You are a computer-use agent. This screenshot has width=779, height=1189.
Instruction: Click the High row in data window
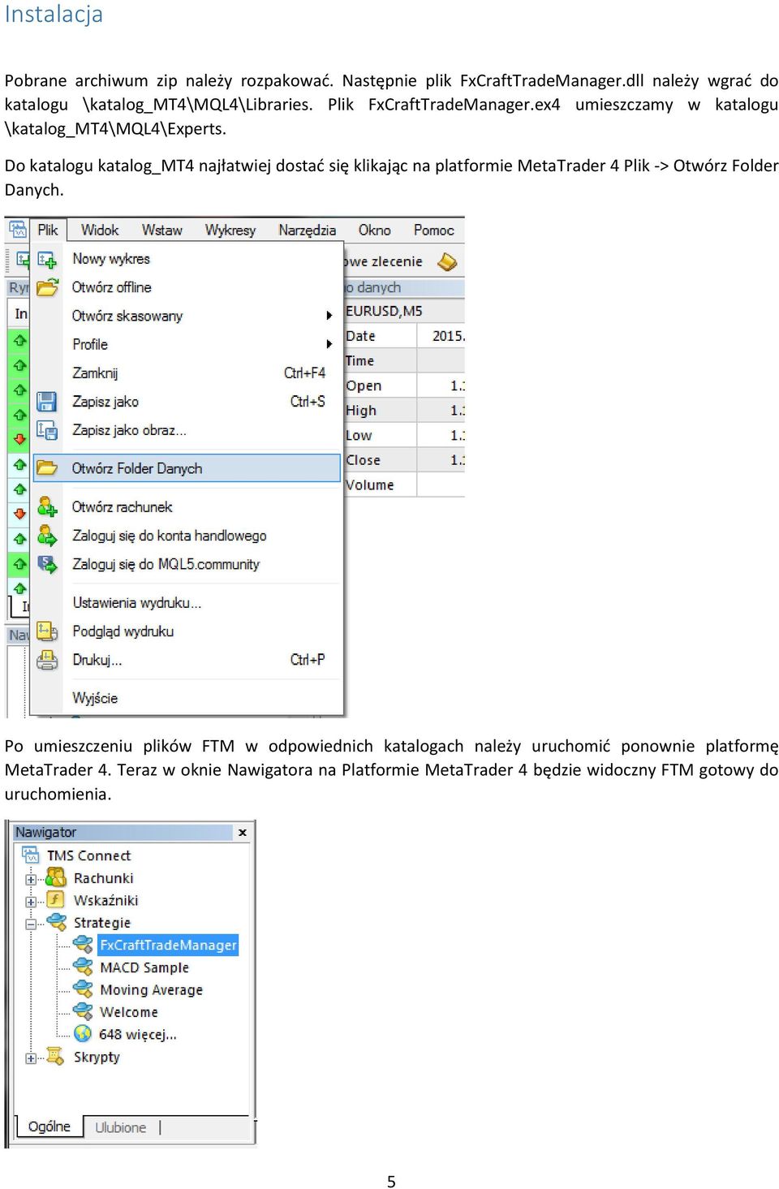tap(404, 411)
